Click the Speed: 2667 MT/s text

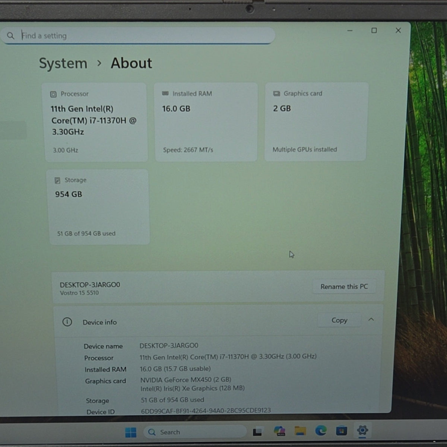(188, 150)
